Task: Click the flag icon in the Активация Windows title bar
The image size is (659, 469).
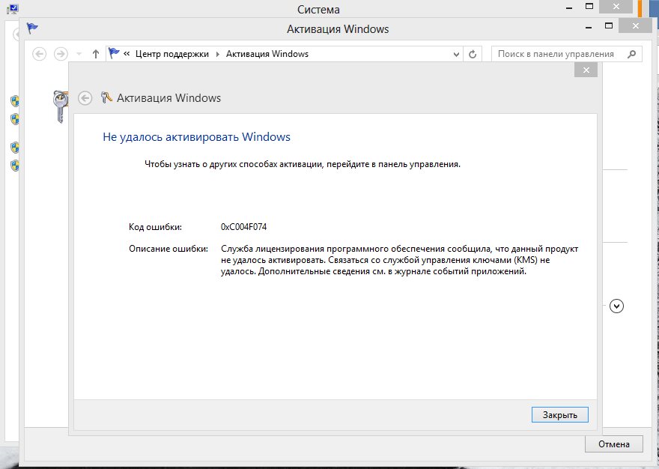Action: [32, 28]
